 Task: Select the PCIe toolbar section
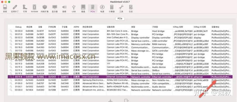93,8
